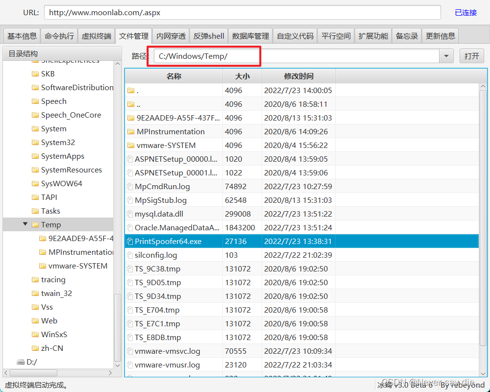
Task: Select Speech_OneCore folder in tree
Action: click(x=71, y=115)
